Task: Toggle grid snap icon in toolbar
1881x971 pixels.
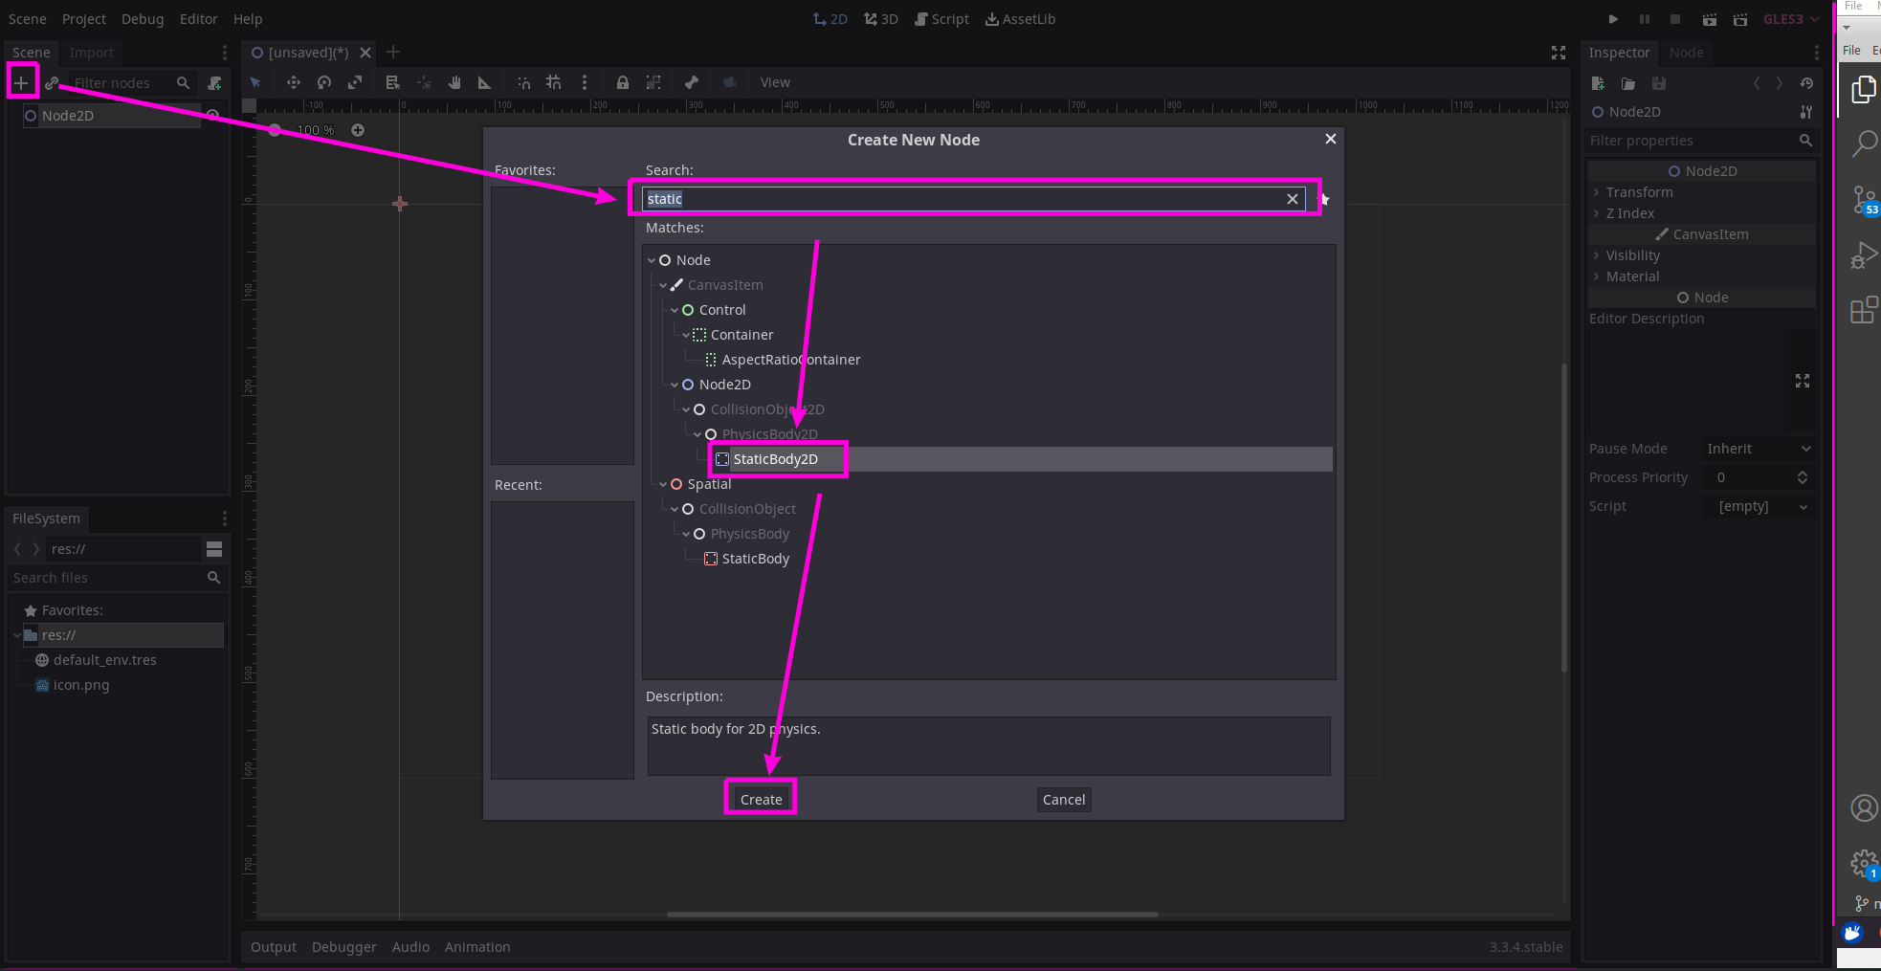Action: click(x=554, y=82)
